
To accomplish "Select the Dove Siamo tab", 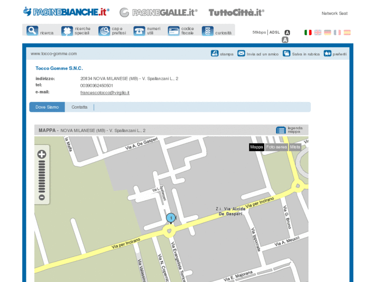I will (47, 107).
